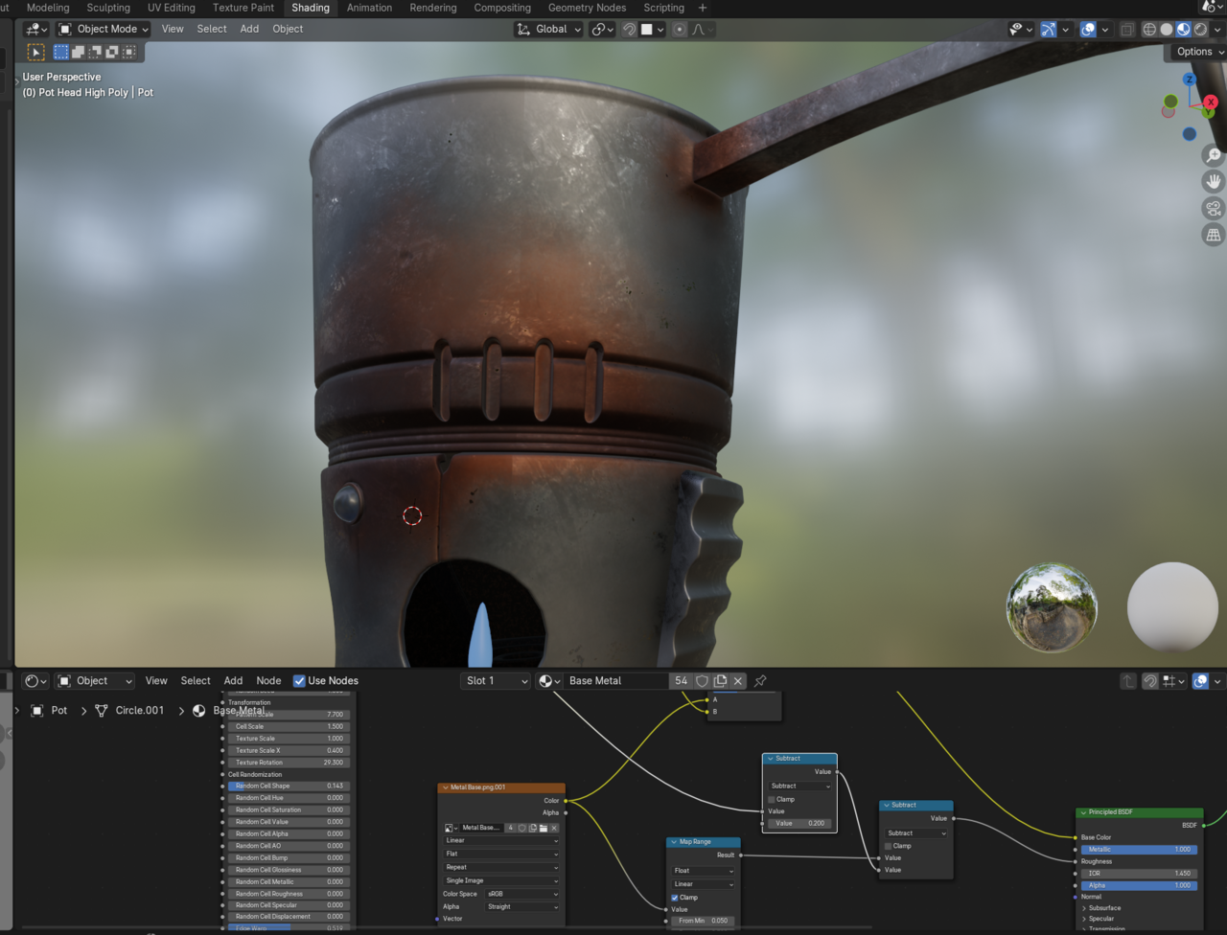1227x935 pixels.
Task: Select Material Preview shading mode
Action: coord(1182,29)
